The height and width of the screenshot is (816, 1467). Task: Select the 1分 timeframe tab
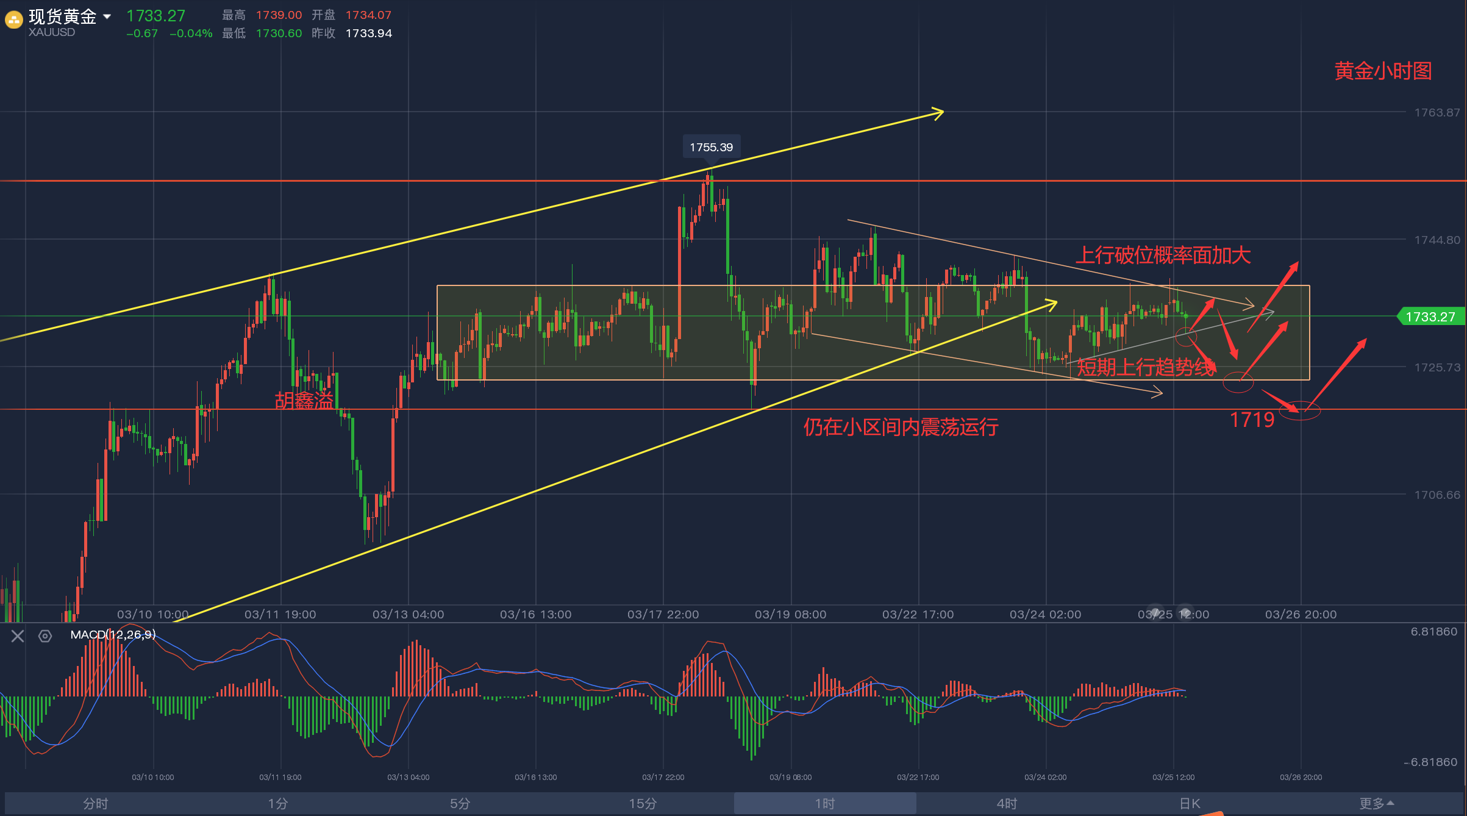click(277, 803)
